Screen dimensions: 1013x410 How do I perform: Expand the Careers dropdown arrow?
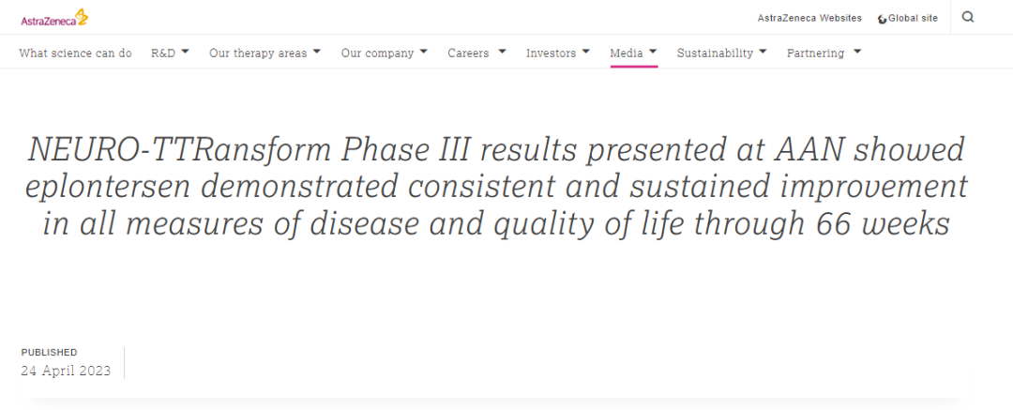[502, 53]
